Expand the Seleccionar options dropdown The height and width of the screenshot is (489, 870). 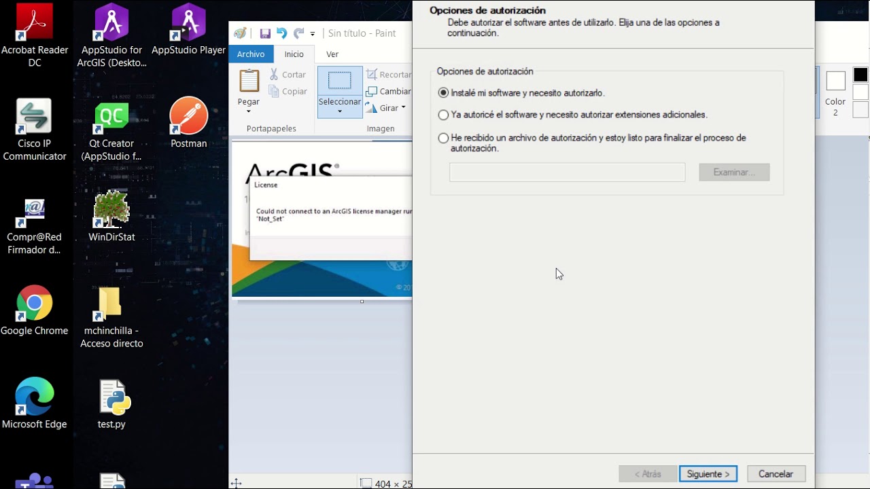click(339, 111)
